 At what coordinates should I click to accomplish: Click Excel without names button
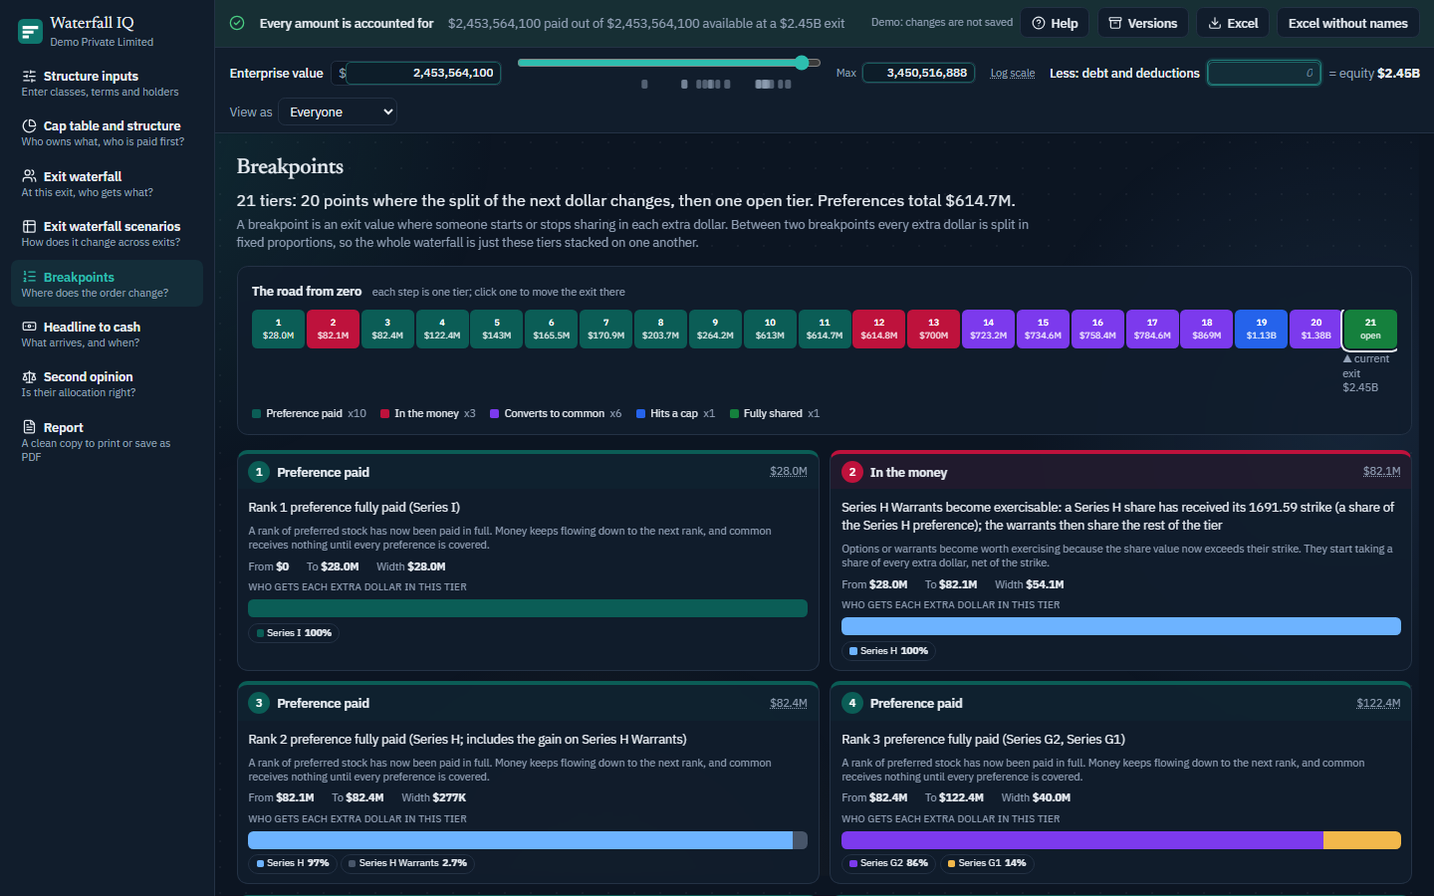[1347, 23]
